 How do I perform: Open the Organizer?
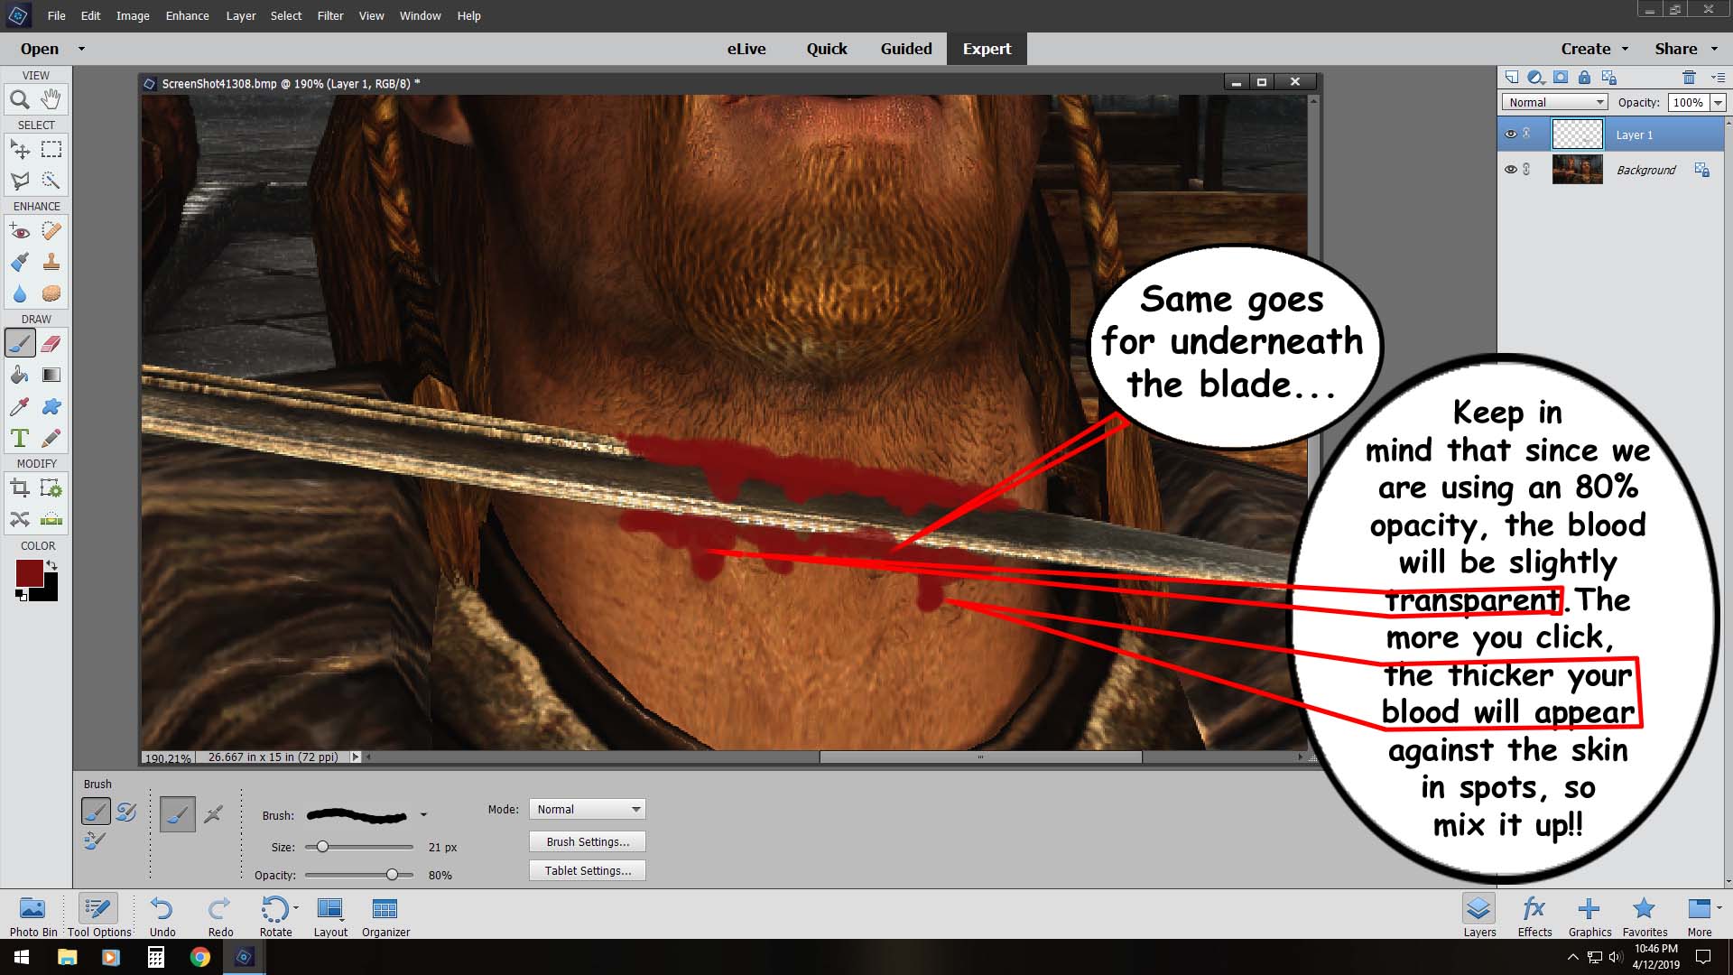[x=385, y=916]
